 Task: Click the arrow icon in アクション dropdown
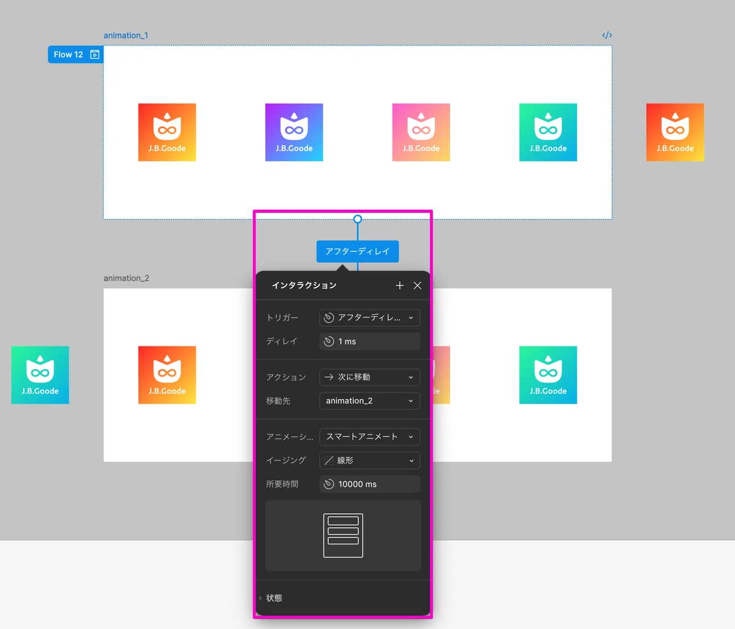(x=329, y=377)
